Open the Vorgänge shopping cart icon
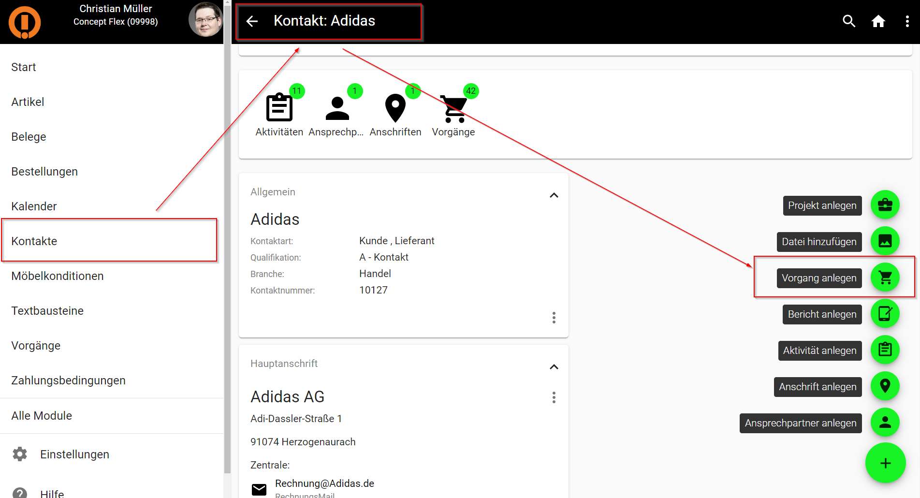Image resolution: width=920 pixels, height=498 pixels. 453,108
